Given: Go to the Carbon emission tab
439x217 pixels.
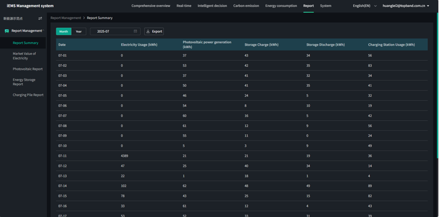Looking at the screenshot, I should tap(246, 6).
